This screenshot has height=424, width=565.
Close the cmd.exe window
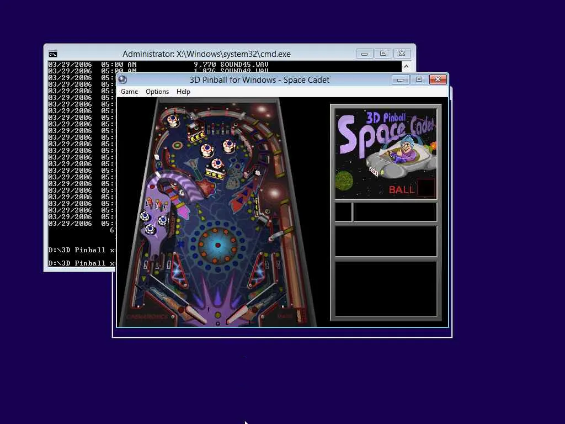(402, 54)
